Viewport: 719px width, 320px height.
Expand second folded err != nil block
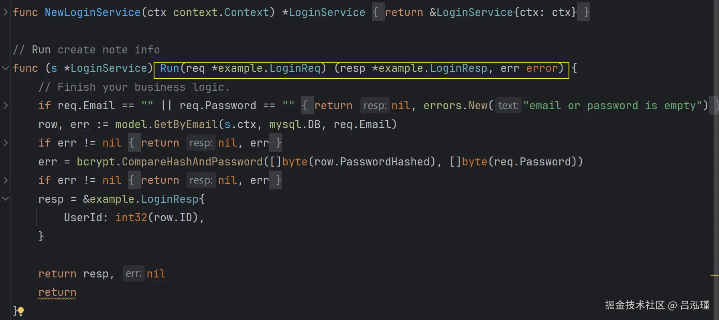pos(6,180)
